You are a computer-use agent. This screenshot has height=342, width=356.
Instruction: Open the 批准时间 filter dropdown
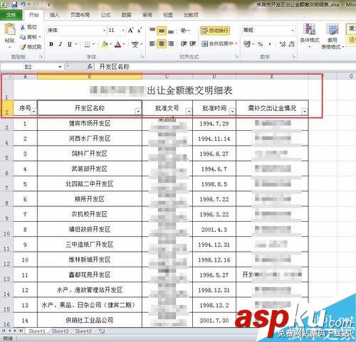point(232,111)
